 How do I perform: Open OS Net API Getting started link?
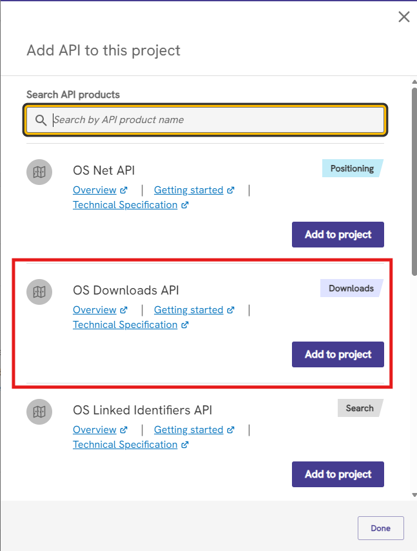pos(189,190)
